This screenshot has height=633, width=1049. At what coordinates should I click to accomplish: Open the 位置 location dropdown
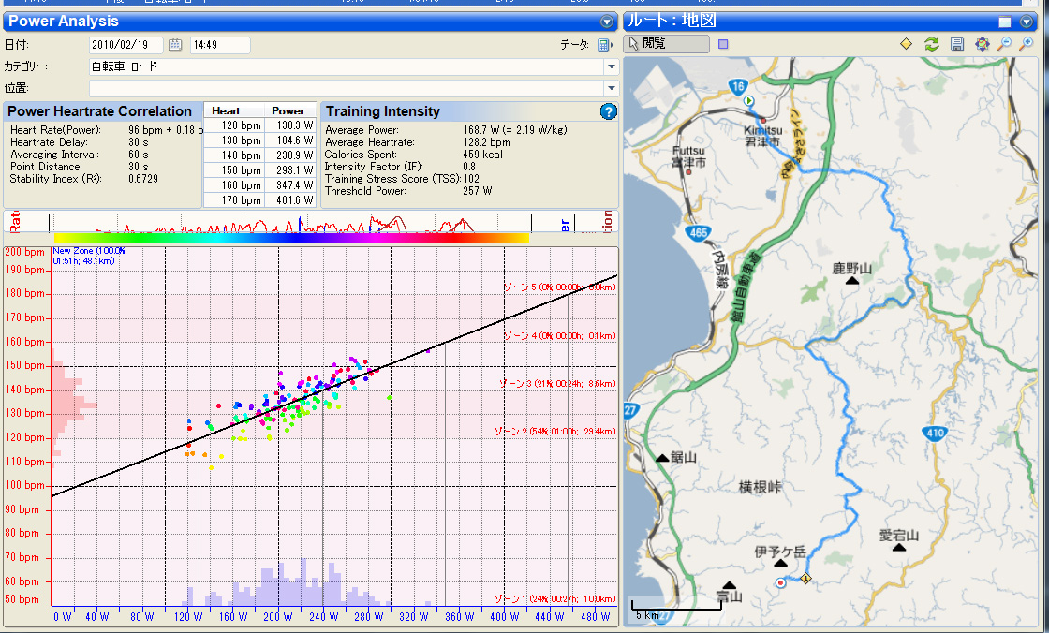pos(611,88)
